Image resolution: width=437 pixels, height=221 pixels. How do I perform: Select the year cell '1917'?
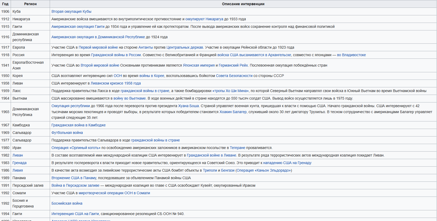click(5, 47)
